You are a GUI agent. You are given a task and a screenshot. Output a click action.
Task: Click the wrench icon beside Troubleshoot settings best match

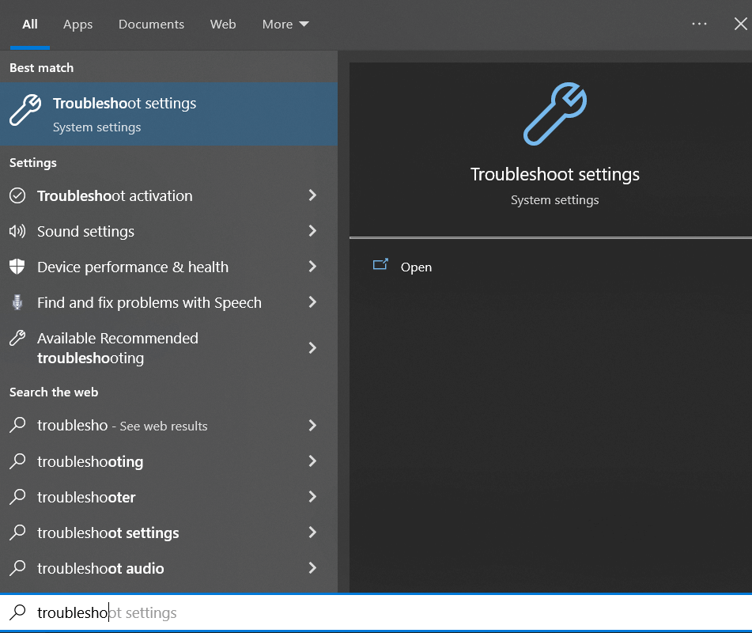click(25, 112)
